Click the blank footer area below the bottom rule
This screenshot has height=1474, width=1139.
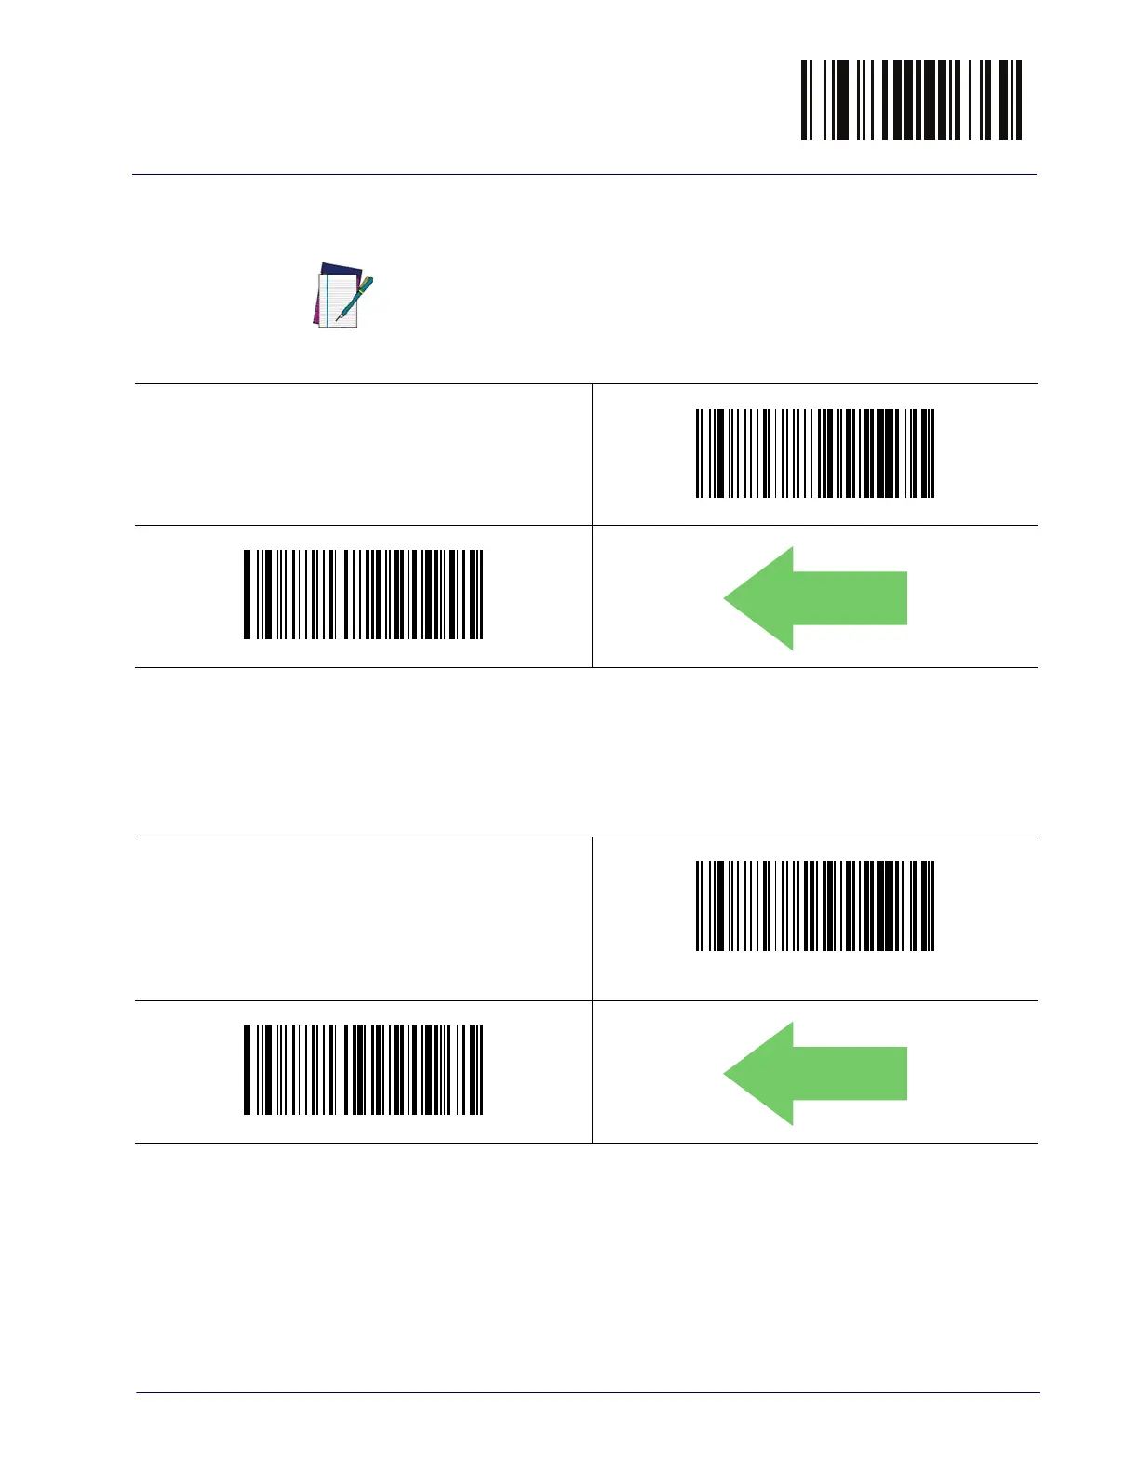click(588, 1433)
